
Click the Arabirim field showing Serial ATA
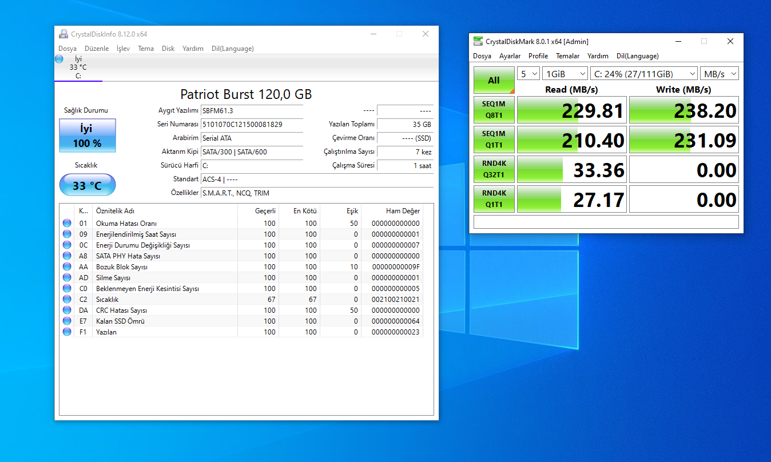(x=252, y=138)
